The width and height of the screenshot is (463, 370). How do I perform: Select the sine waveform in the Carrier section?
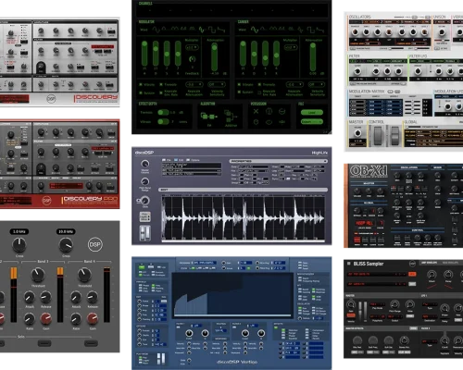(x=255, y=30)
